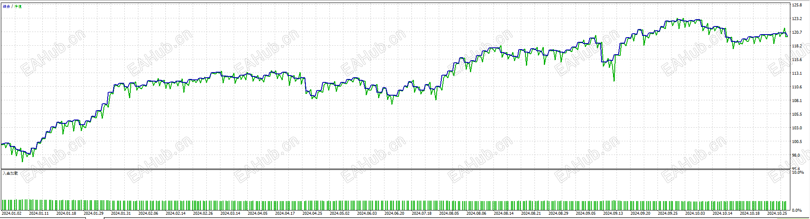Viewport: 810px width, 219px height.
Task: Click the 113.1 value on the price axis
Action: point(797,73)
